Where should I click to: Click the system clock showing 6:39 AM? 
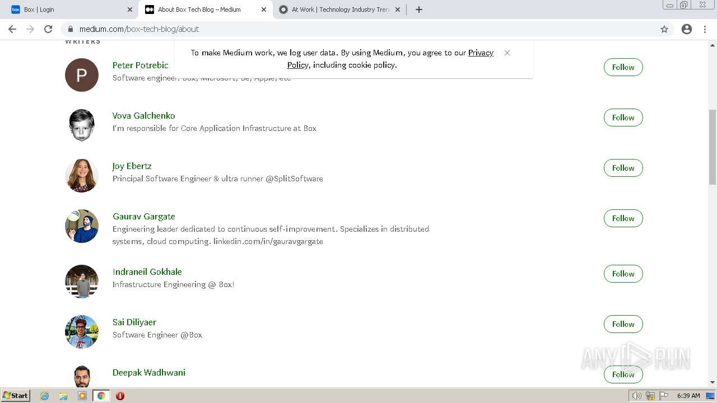point(688,396)
